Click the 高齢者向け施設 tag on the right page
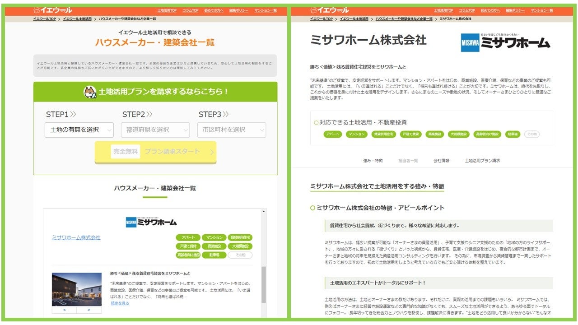The width and height of the screenshot is (578, 325). (x=487, y=134)
